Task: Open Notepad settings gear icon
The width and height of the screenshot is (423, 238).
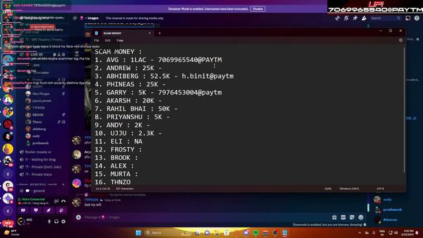Action: [401, 40]
